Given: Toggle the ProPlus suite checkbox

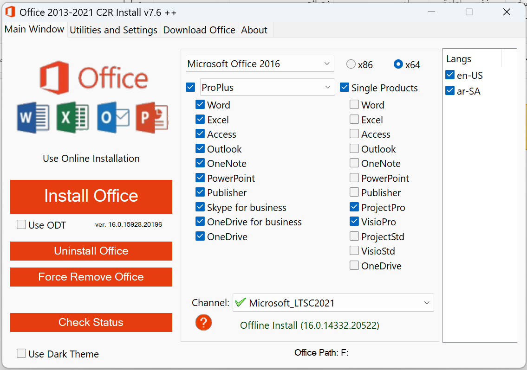Looking at the screenshot, I should point(190,87).
